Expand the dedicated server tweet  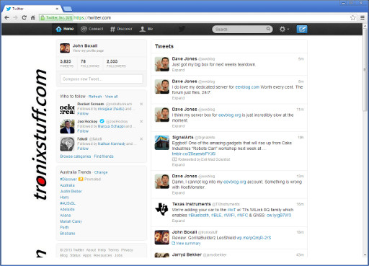(178, 98)
